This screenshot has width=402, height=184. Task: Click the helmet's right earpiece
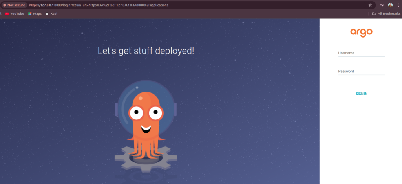tap(175, 109)
